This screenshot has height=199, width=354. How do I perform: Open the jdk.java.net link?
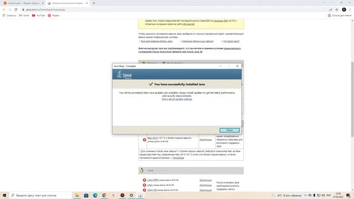point(189,24)
